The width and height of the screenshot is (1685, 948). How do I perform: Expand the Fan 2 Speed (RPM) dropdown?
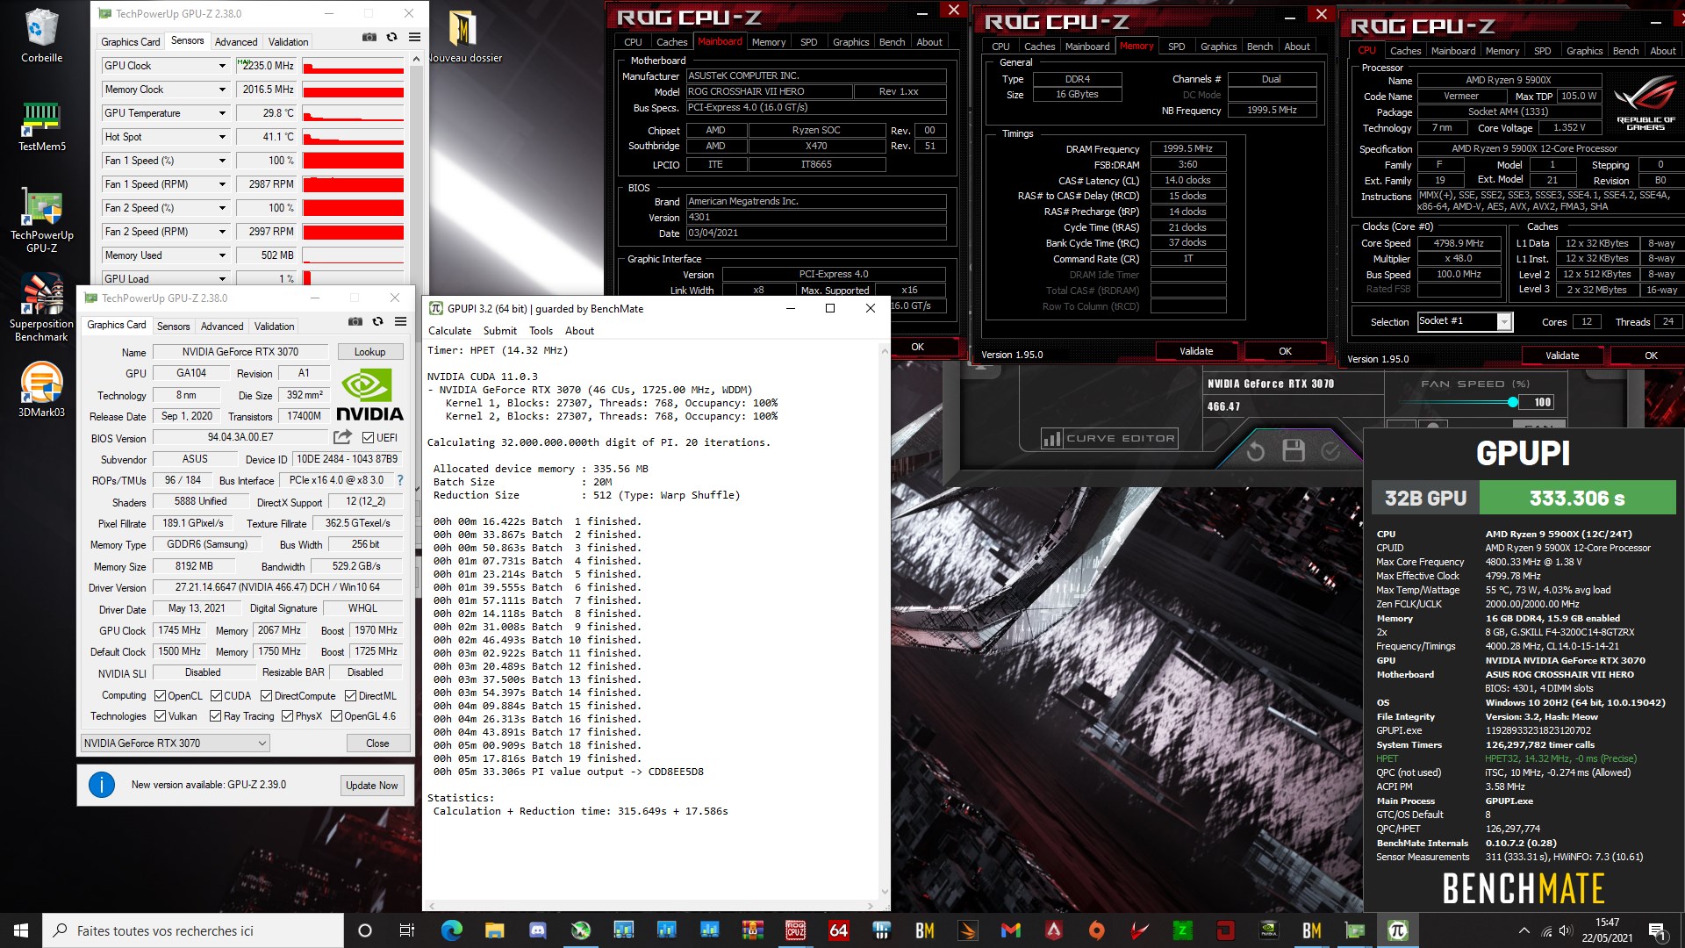(x=222, y=232)
